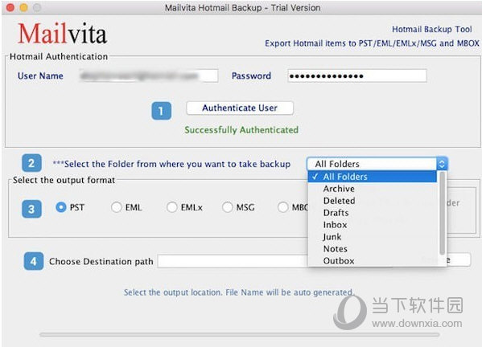Select the PST output format
The height and width of the screenshot is (347, 482).
coord(61,207)
